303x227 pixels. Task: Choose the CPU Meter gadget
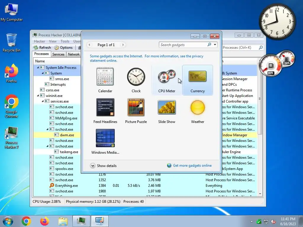167,80
